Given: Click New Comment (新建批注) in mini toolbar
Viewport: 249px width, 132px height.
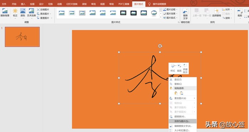Looking at the screenshot, I should pos(185,68).
